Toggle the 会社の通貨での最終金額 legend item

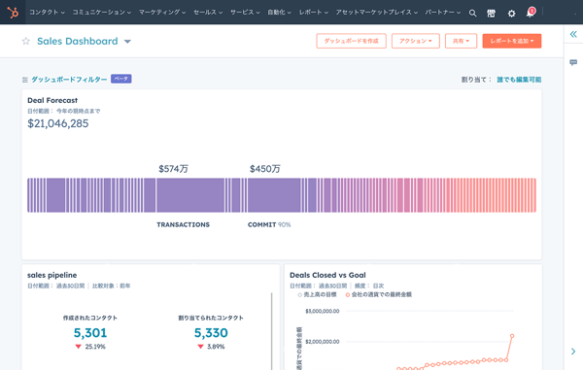click(379, 294)
